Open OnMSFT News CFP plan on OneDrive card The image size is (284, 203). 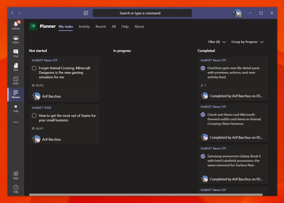pos(213,60)
